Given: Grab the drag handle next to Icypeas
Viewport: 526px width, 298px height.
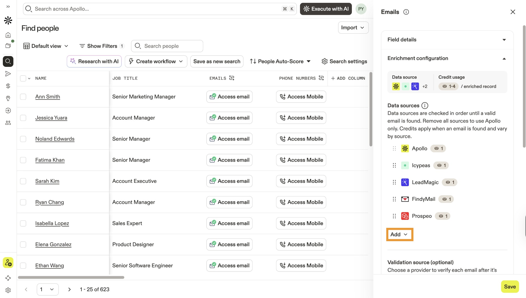Looking at the screenshot, I should click(394, 165).
